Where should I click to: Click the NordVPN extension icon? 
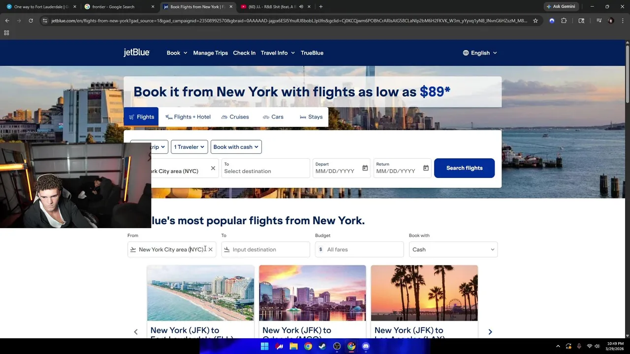[552, 21]
